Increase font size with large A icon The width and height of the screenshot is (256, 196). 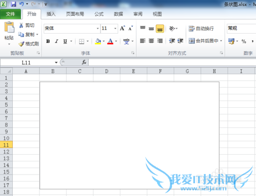122,28
